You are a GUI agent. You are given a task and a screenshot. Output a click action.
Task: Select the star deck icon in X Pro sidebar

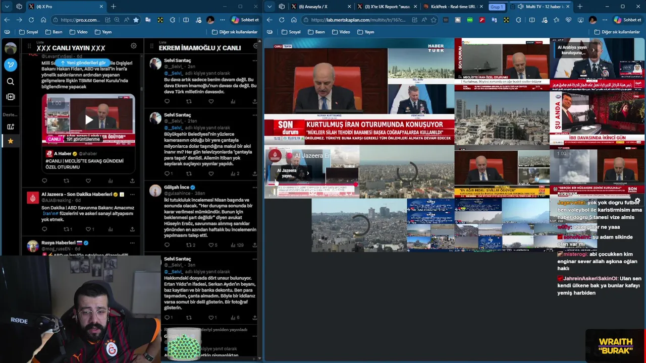coord(10,141)
